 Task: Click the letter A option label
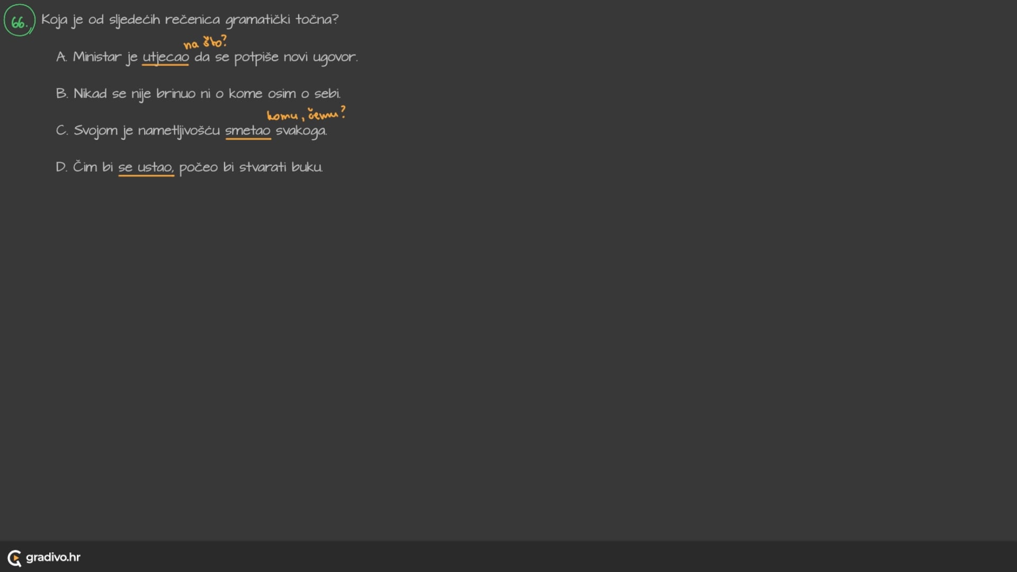pyautogui.click(x=61, y=57)
